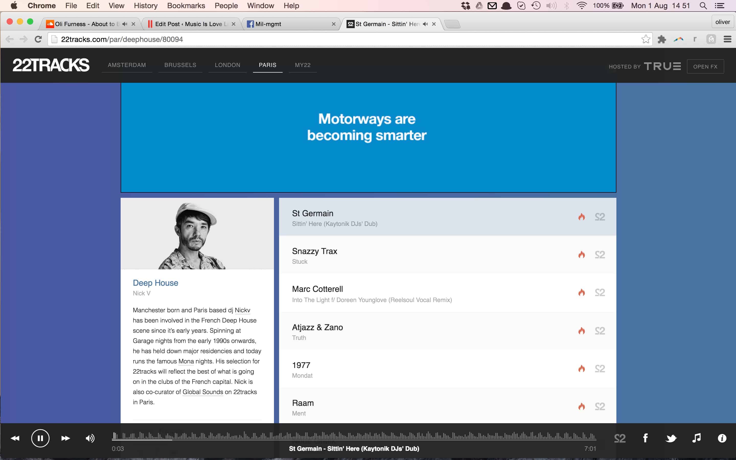This screenshot has width=736, height=460.
Task: Click the oliver profile button
Action: point(723,22)
